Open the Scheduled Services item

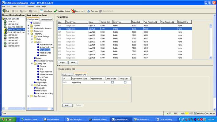point(44,61)
